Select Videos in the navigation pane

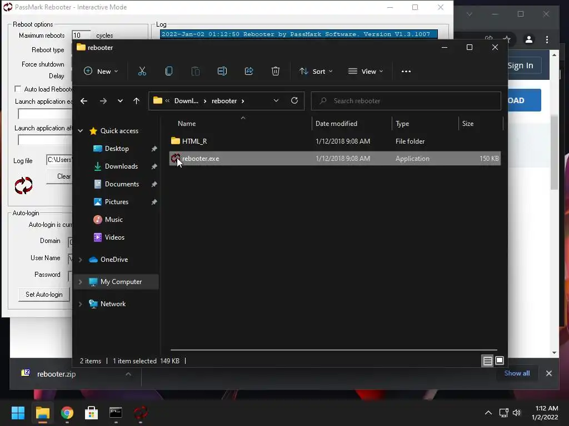pos(114,237)
